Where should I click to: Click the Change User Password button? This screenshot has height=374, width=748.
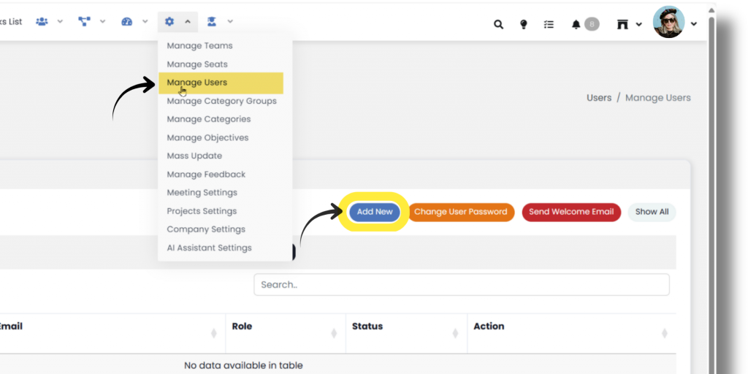click(460, 212)
